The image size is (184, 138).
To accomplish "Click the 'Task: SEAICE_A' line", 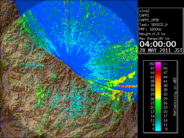I will coord(153,25).
